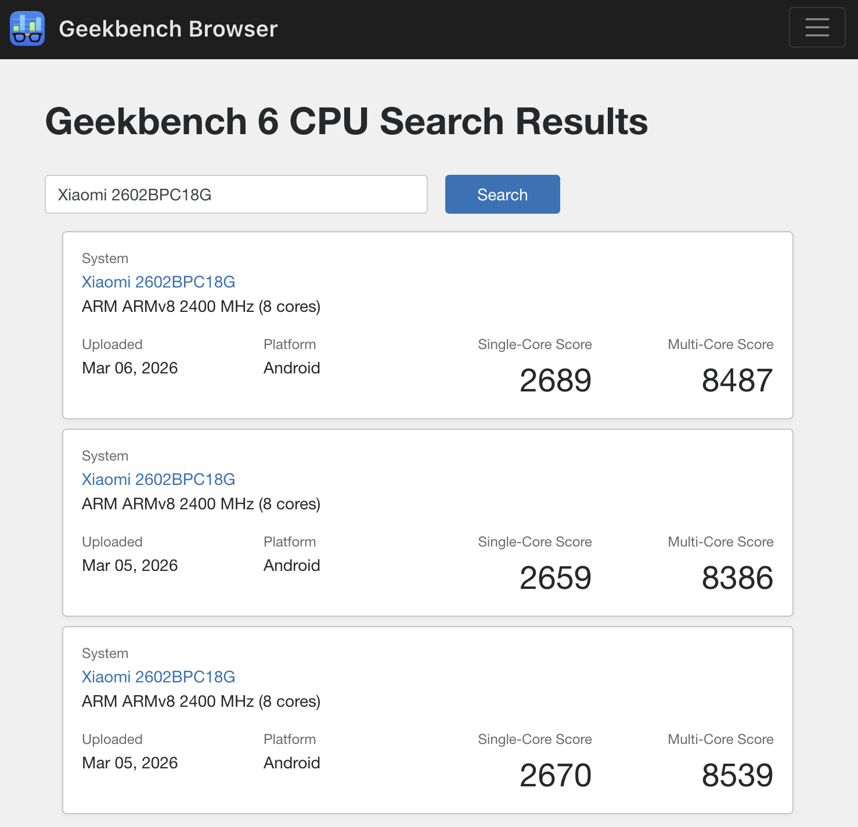Click the 8386 multi-core score
The height and width of the screenshot is (827, 858).
click(x=737, y=578)
